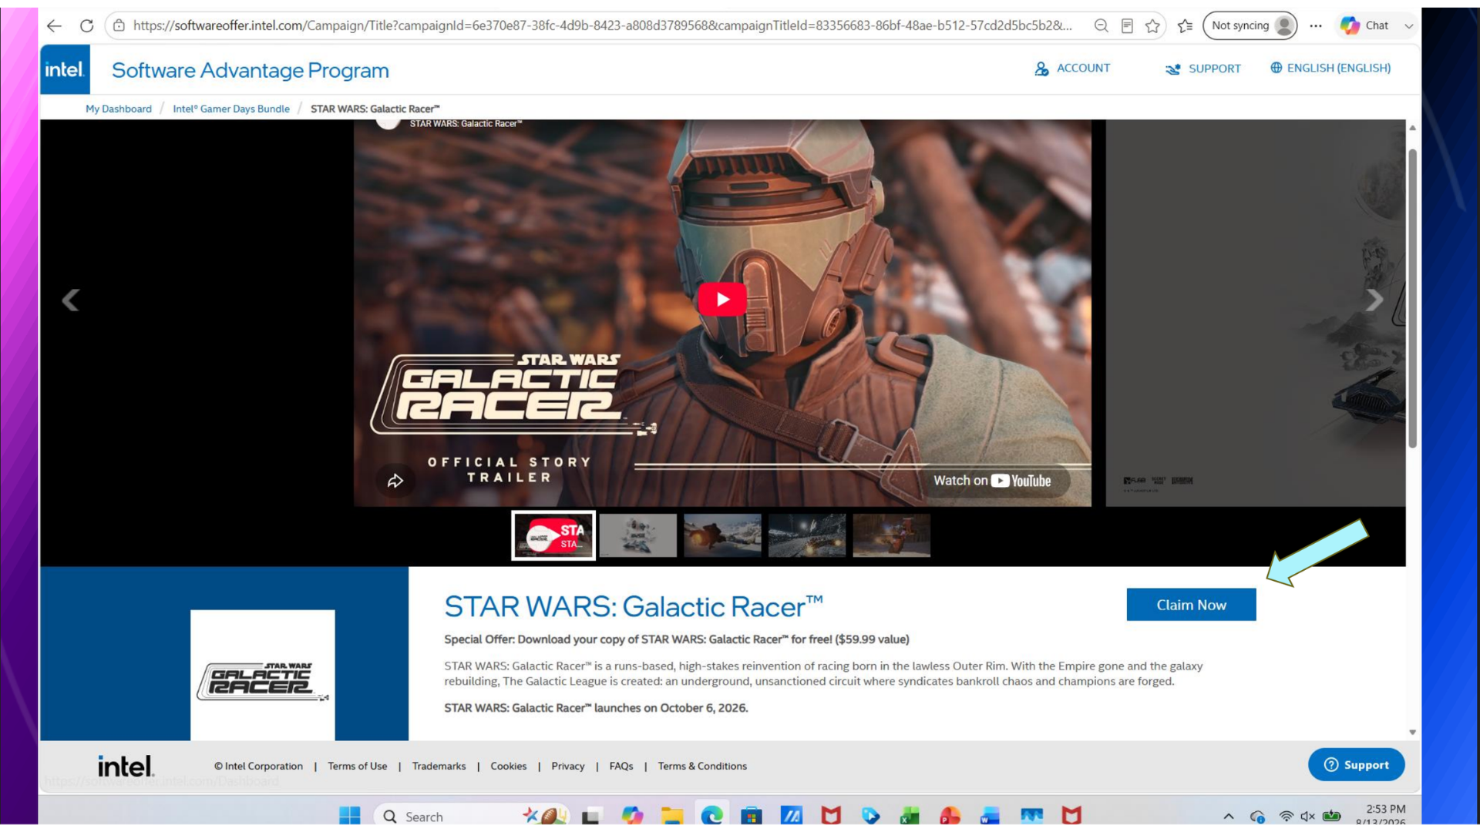
Task: Click the scrollbar down arrow
Action: click(1412, 733)
